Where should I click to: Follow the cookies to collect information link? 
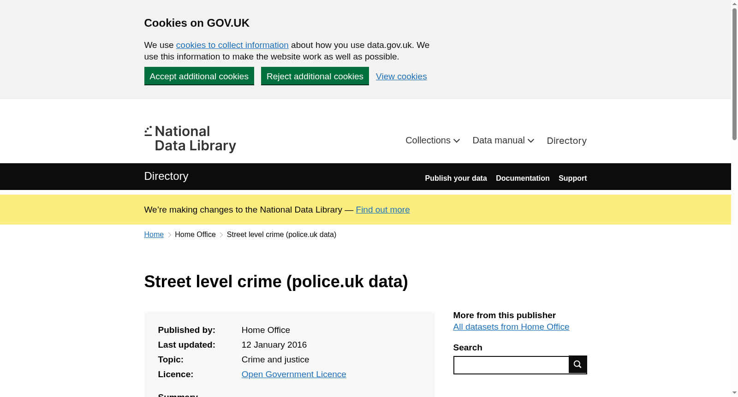pos(232,45)
